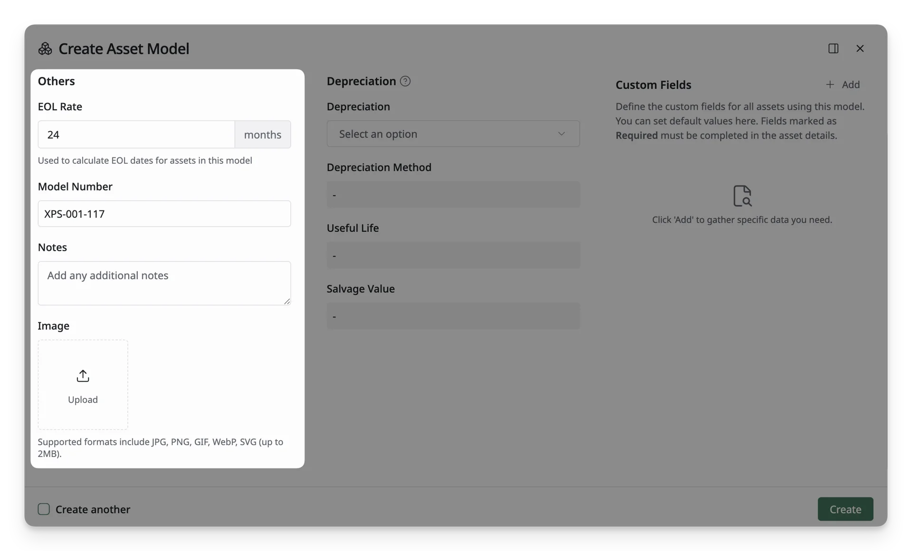Click the Useful Life label
The width and height of the screenshot is (912, 551).
(x=352, y=228)
